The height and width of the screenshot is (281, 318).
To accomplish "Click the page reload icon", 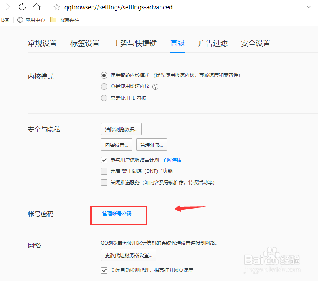I will (22, 7).
